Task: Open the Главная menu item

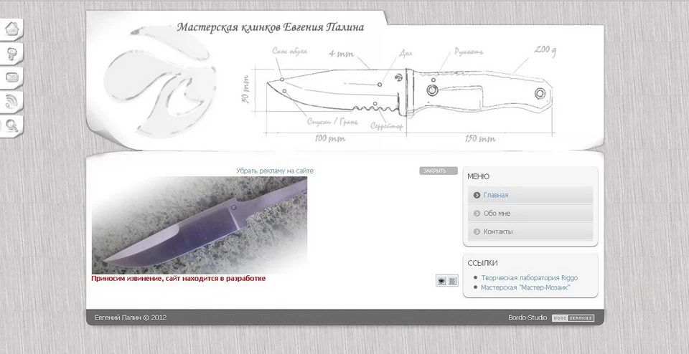Action: 495,195
